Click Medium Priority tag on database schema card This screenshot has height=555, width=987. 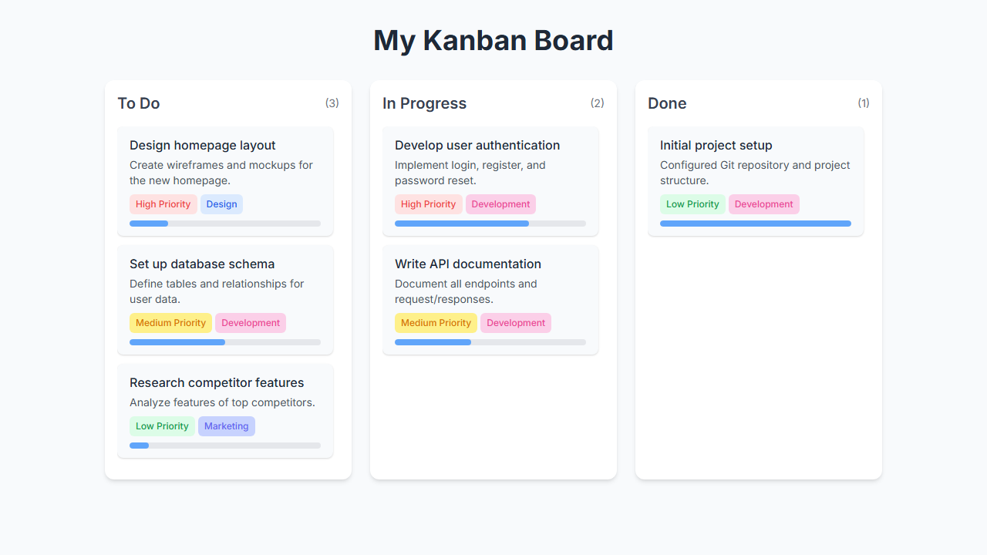pyautogui.click(x=170, y=323)
